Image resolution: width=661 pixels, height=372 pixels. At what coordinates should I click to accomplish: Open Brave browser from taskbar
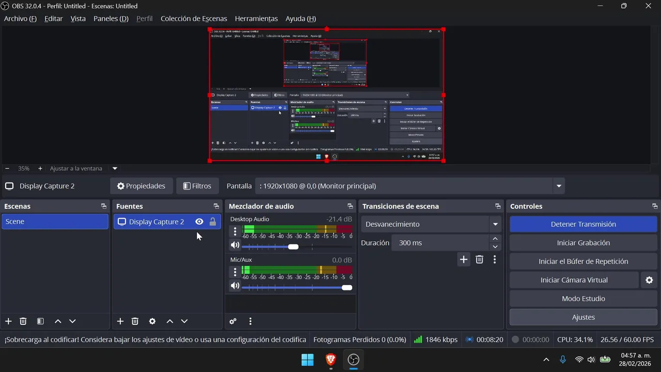point(330,360)
